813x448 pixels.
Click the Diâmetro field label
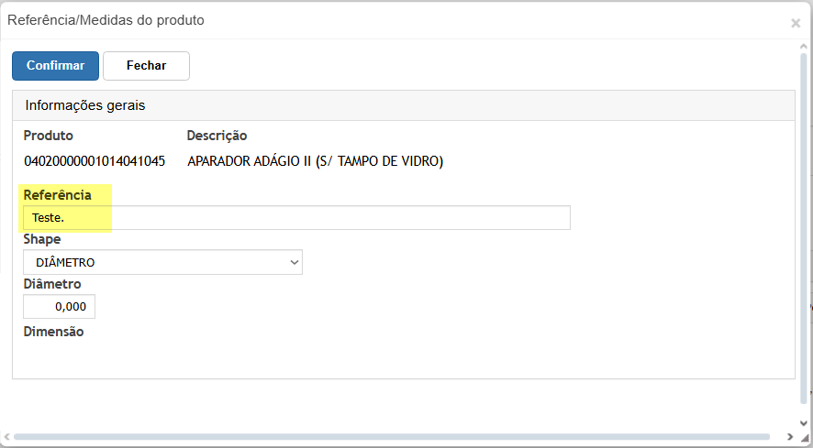[52, 284]
